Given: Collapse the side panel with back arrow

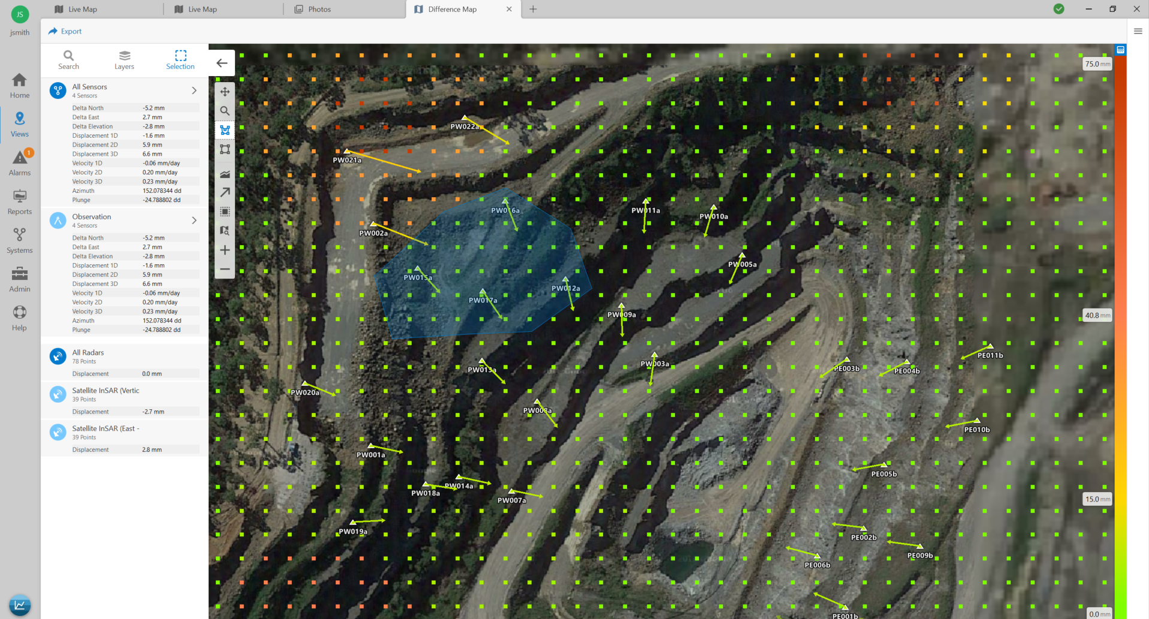Looking at the screenshot, I should pos(222,63).
